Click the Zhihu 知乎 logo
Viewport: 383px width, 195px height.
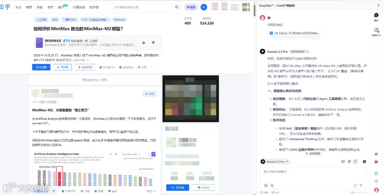coord(5,7)
